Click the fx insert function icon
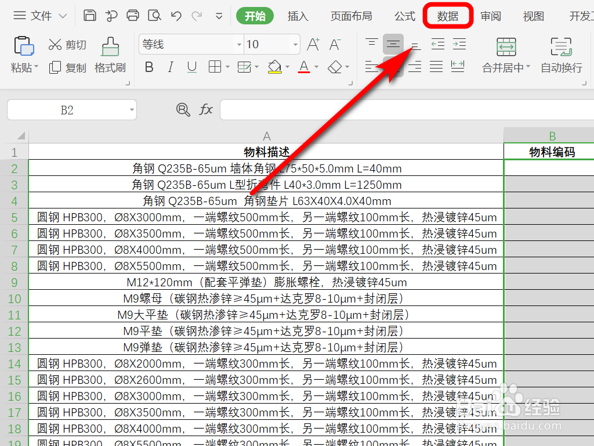 [207, 110]
